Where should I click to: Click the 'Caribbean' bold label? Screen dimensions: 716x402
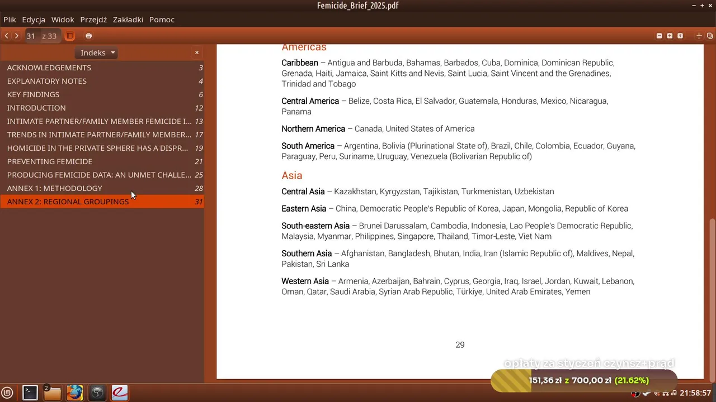(300, 63)
